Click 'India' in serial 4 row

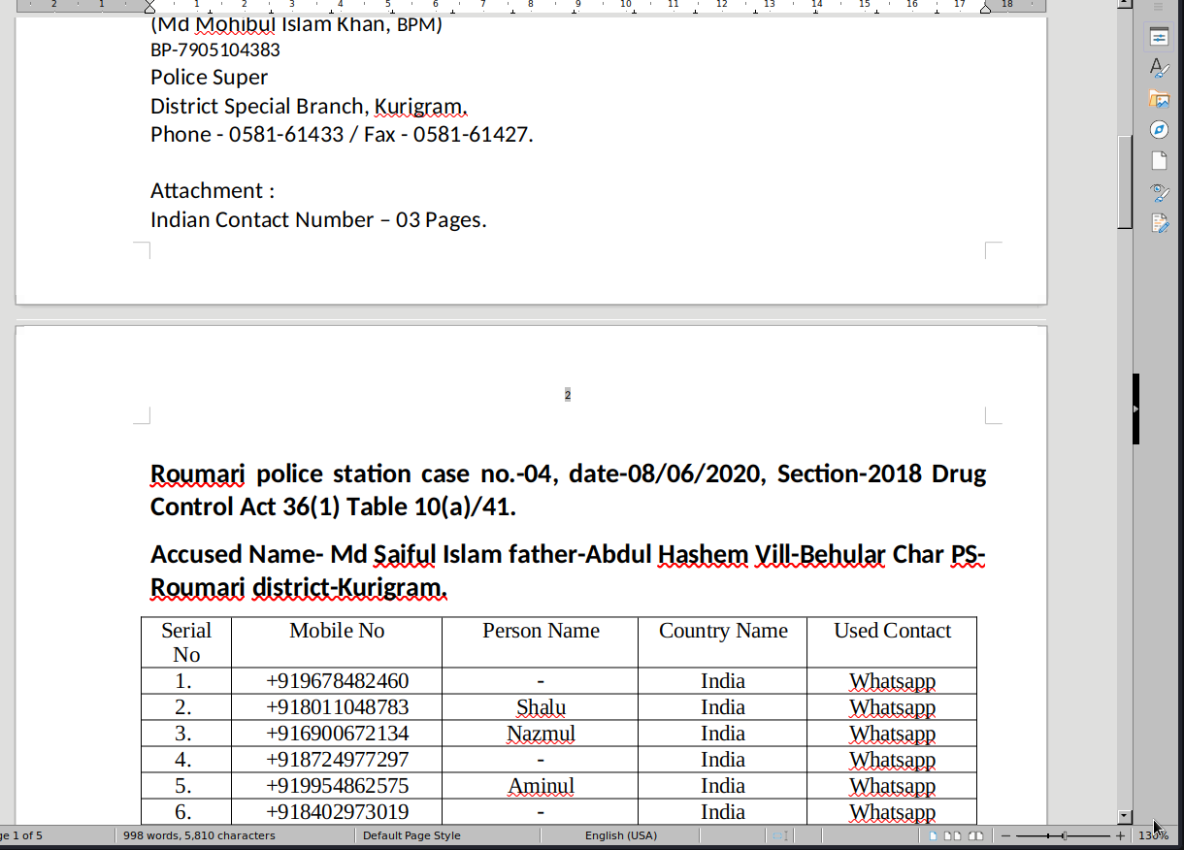tap(723, 760)
